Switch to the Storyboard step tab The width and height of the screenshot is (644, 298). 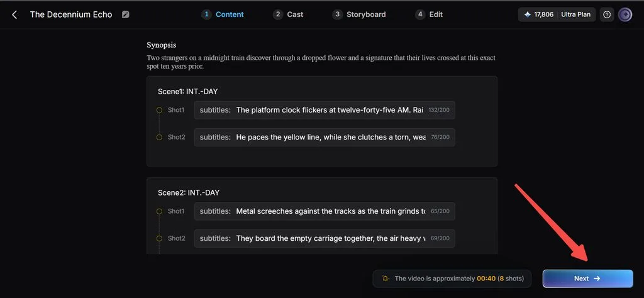[x=359, y=14]
